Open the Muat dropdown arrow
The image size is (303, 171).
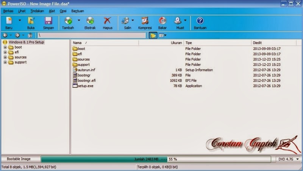coord(185,20)
